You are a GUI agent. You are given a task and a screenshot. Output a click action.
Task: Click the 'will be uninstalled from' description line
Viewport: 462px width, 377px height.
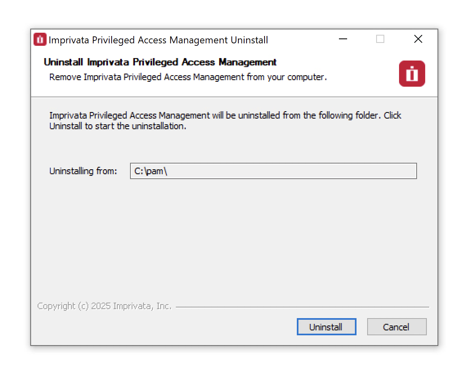coord(225,115)
